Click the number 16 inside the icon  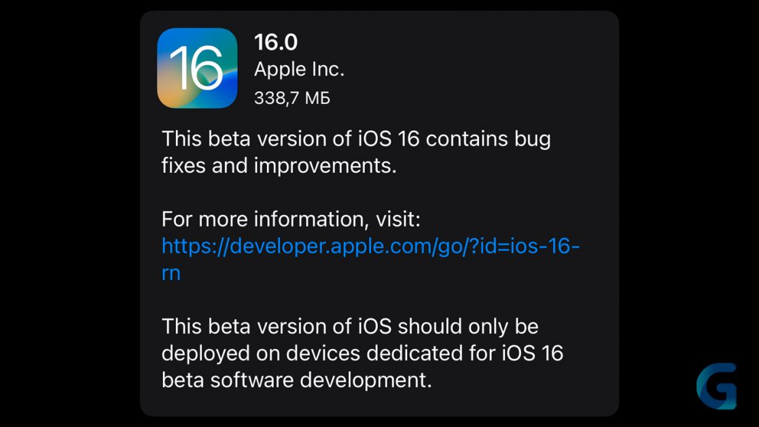click(196, 68)
